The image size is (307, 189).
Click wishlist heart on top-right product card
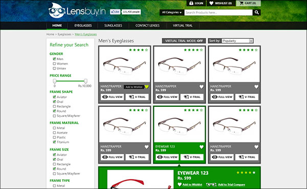[256, 87]
